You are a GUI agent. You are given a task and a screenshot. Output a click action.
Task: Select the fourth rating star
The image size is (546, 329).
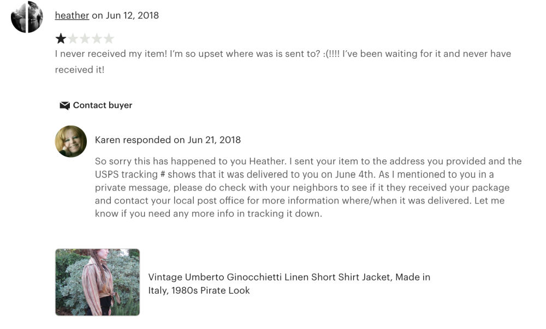97,38
